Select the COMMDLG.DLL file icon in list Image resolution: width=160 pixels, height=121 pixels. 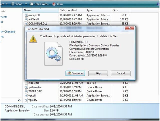26,24
